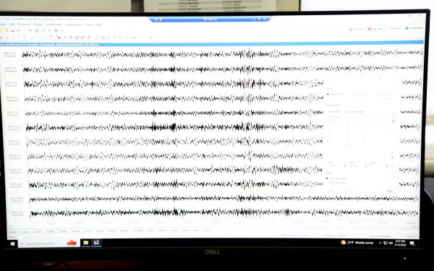Open the Processing menu
This screenshot has height=271, width=434.
tap(24, 25)
